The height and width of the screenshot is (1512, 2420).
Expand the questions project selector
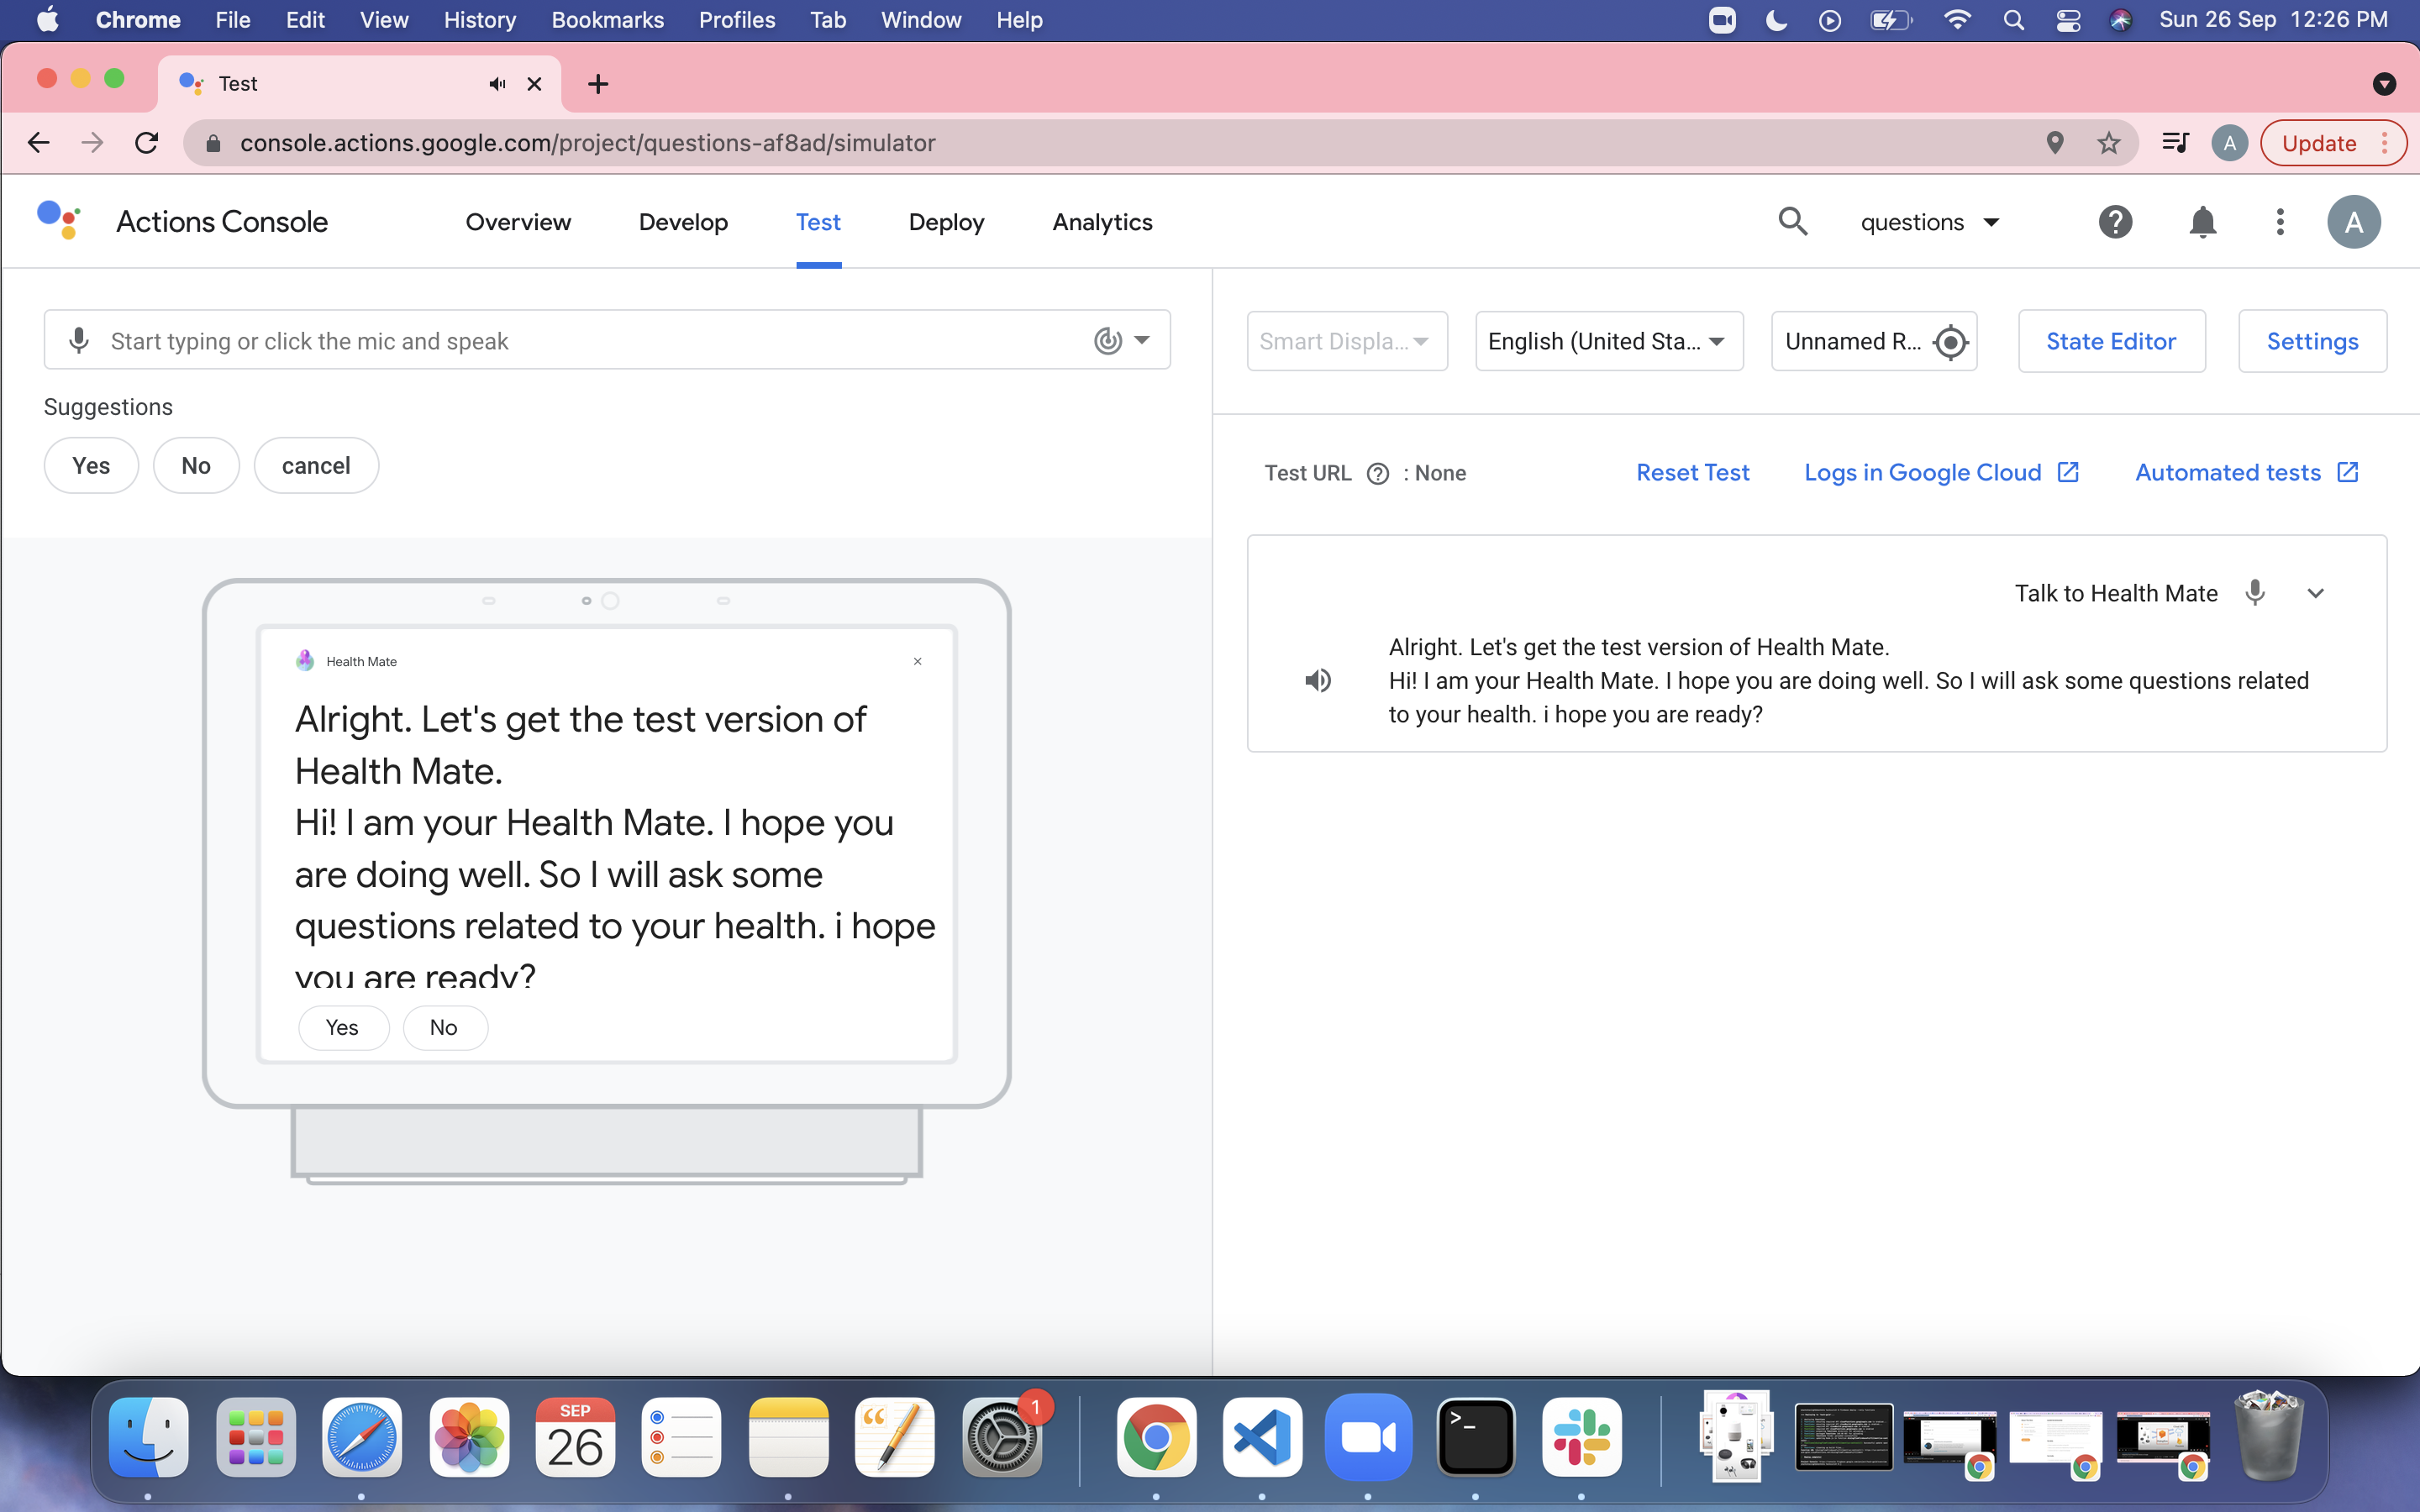(x=1929, y=222)
